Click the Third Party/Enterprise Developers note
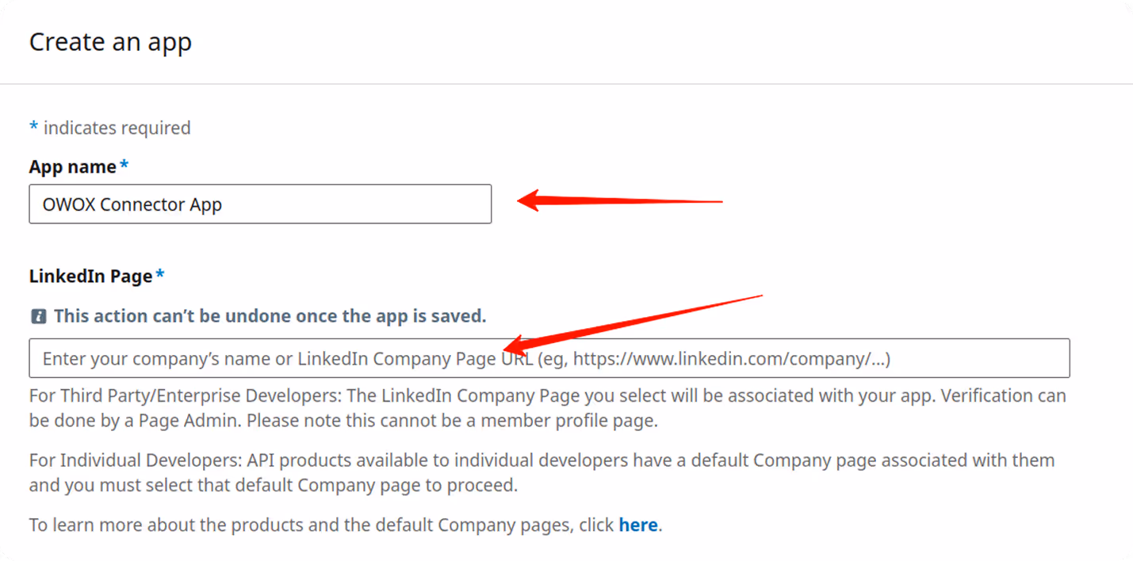This screenshot has width=1133, height=561. coord(547,407)
